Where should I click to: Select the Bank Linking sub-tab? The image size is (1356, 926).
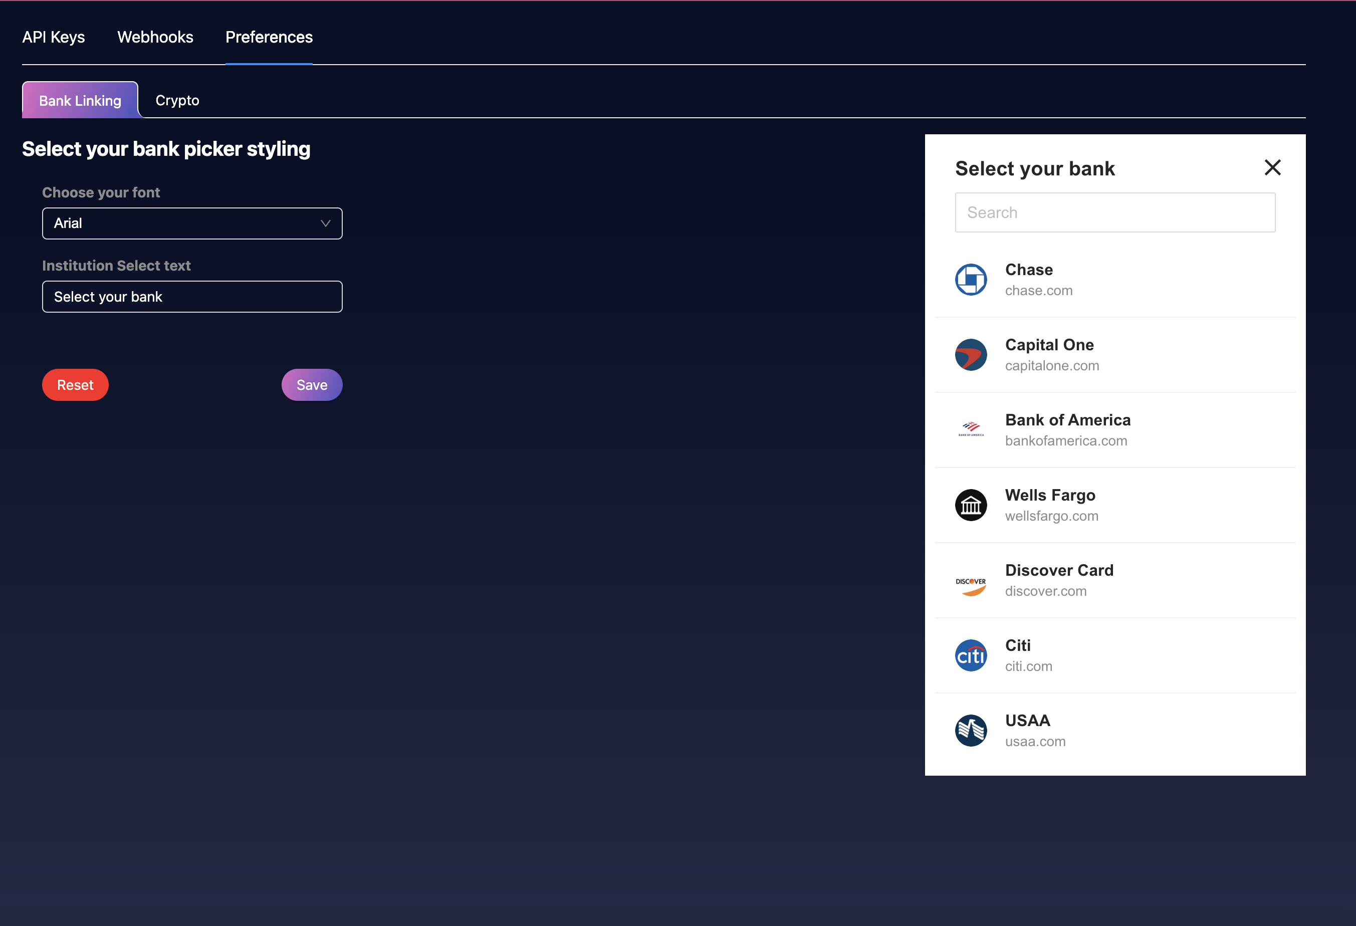(80, 100)
